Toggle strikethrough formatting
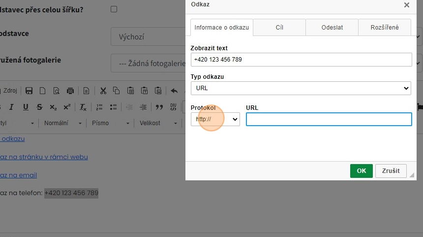 click(39, 107)
